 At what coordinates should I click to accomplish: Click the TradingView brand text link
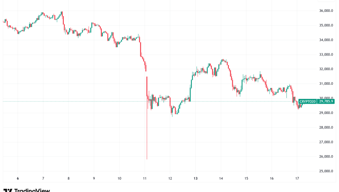(32, 190)
